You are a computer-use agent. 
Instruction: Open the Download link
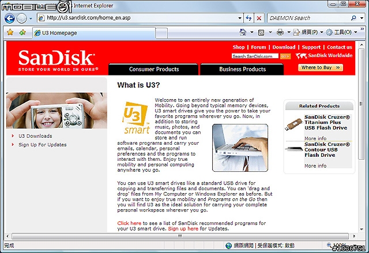click(x=284, y=47)
